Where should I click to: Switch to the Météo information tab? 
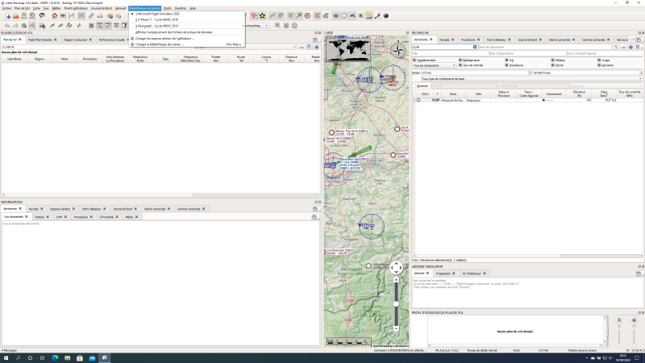point(129,217)
